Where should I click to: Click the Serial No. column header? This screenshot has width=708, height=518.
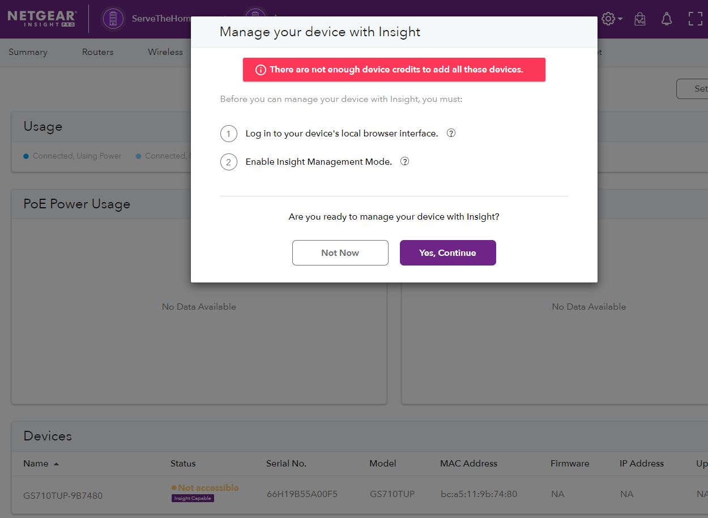[286, 463]
